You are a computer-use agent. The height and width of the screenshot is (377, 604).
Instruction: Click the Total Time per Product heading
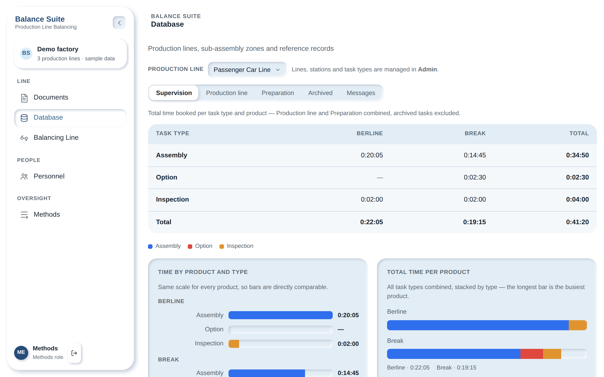(x=428, y=272)
